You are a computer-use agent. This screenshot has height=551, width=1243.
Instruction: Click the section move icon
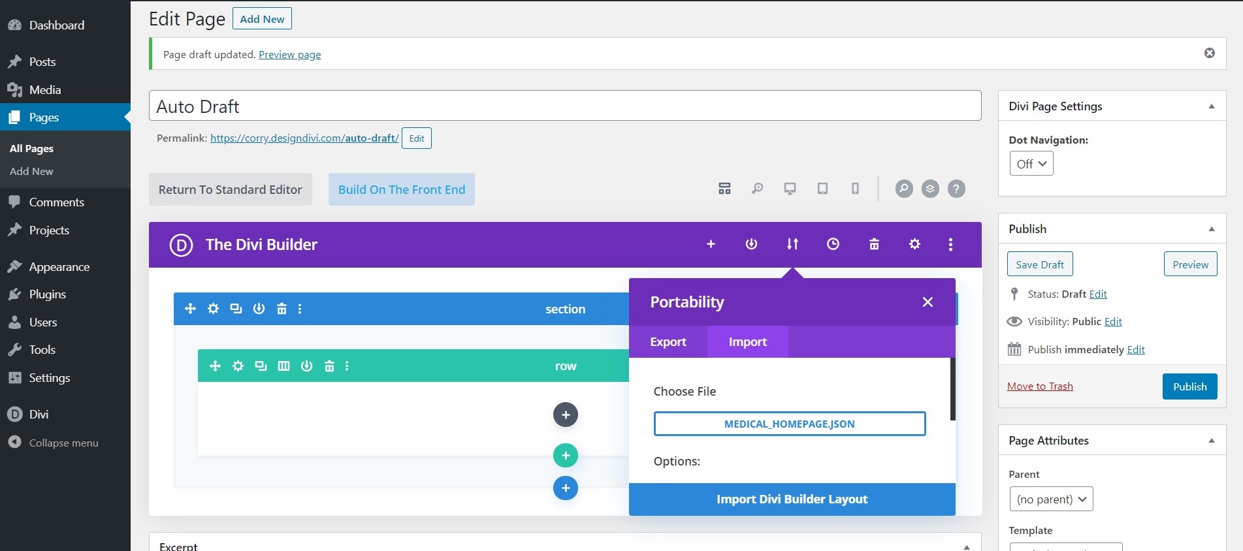[190, 309]
